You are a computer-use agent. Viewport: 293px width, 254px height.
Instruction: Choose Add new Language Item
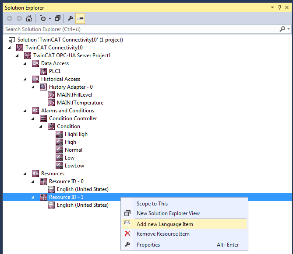click(184, 224)
